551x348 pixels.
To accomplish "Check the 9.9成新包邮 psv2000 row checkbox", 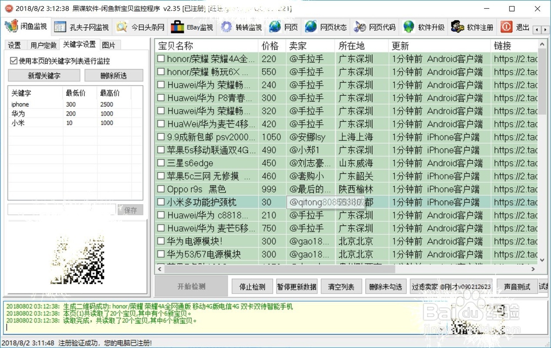I will pos(161,137).
